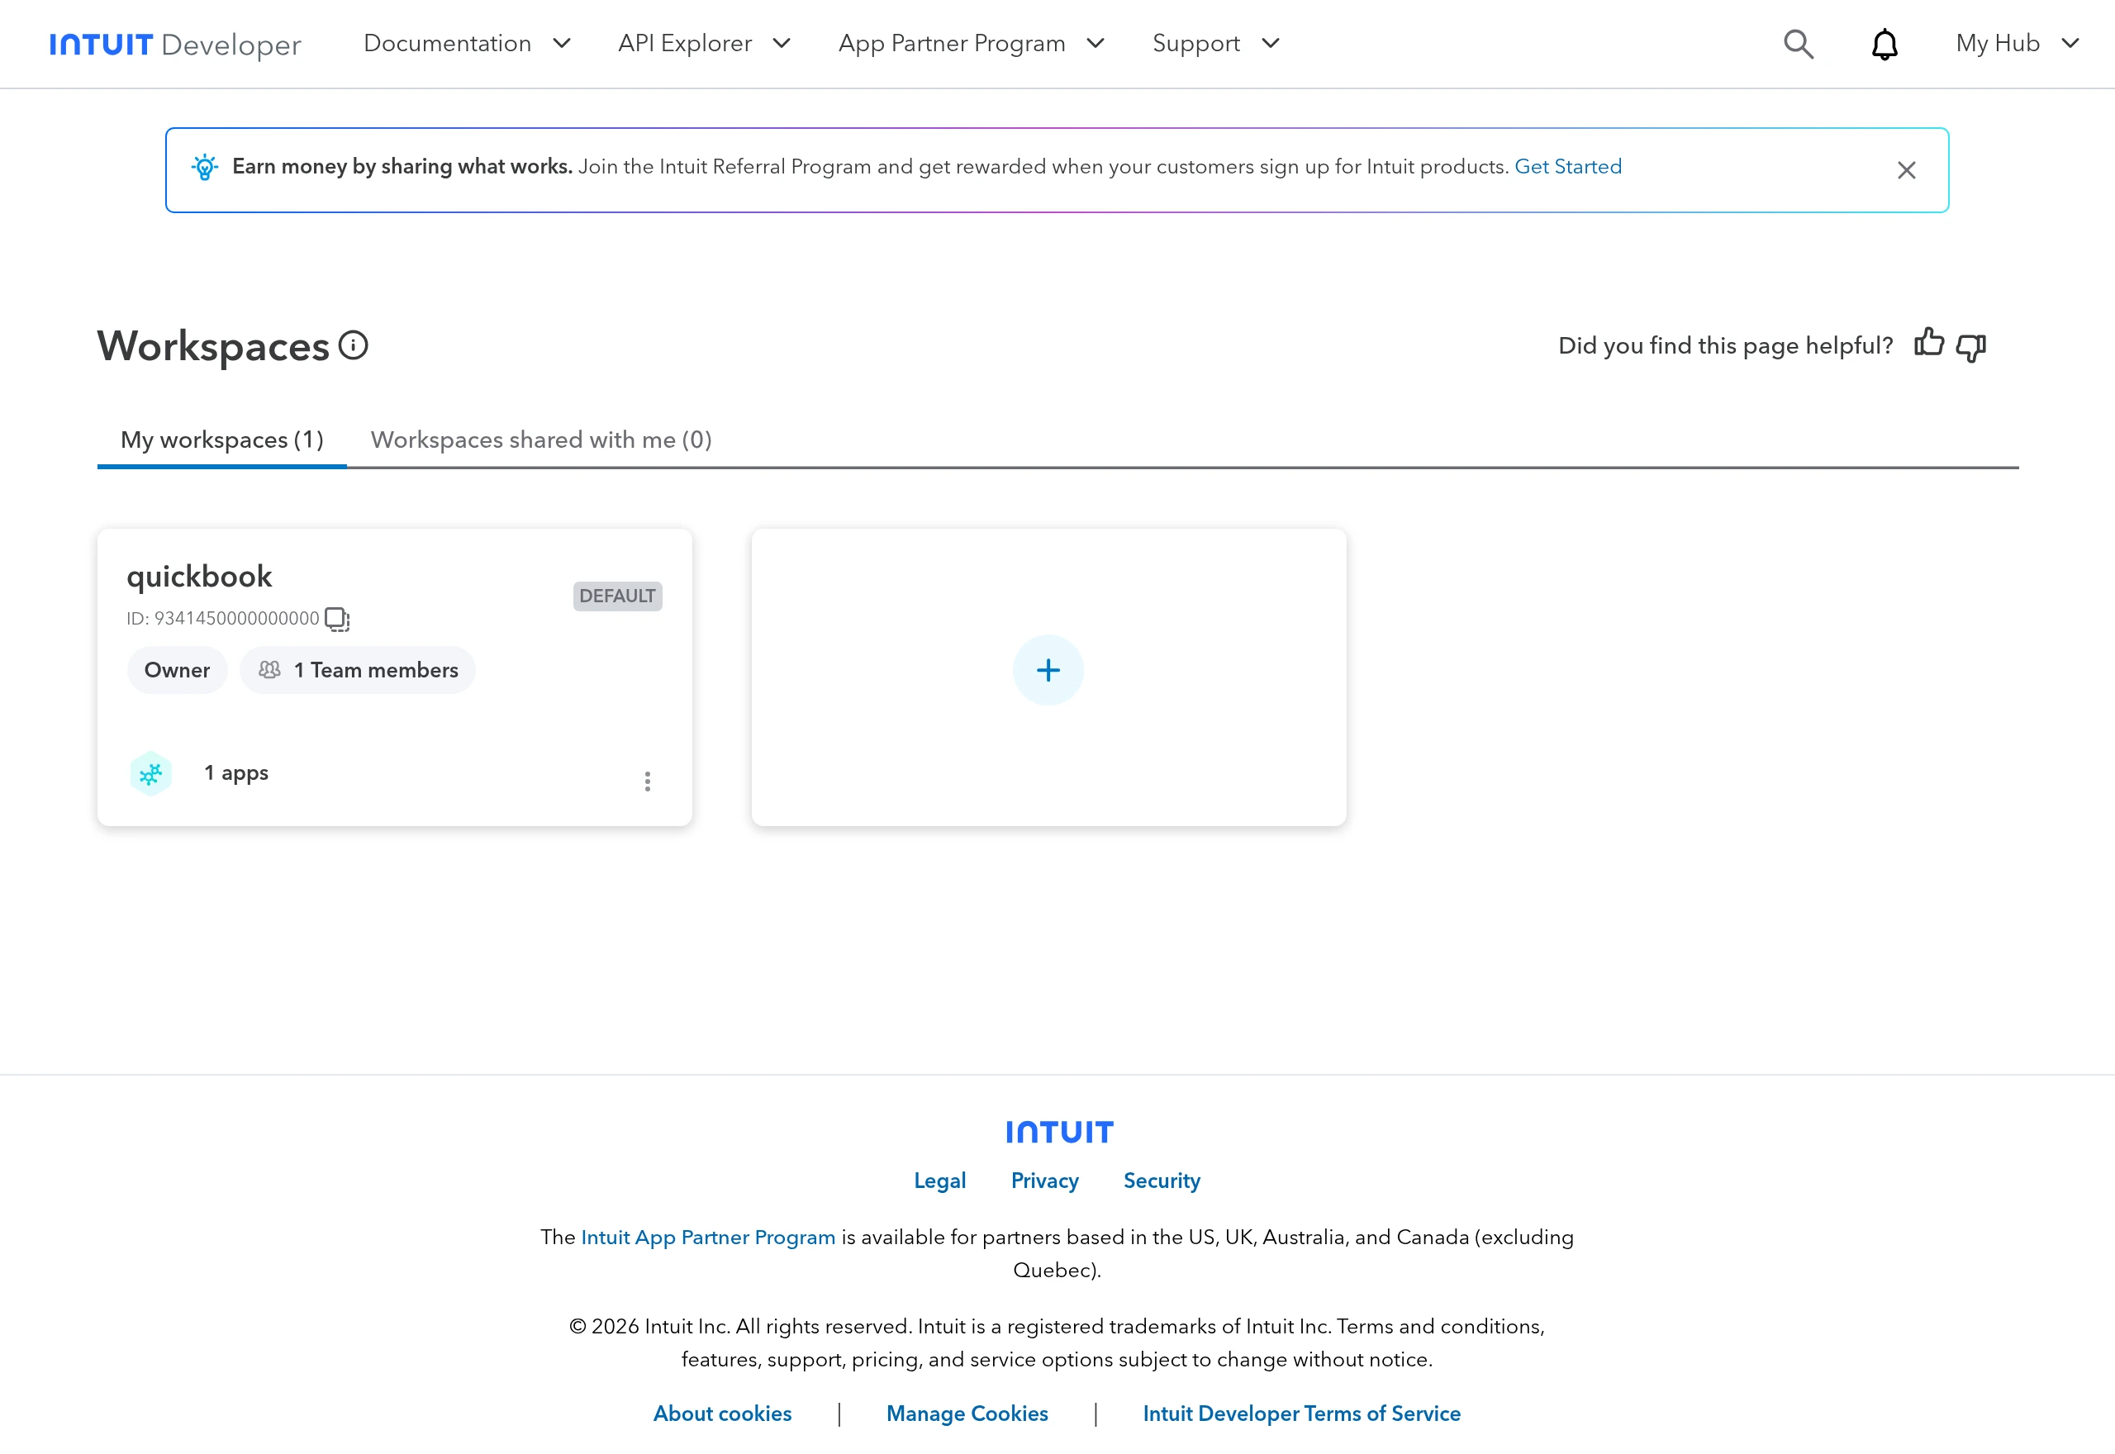Open the Security footer link

coord(1162,1181)
